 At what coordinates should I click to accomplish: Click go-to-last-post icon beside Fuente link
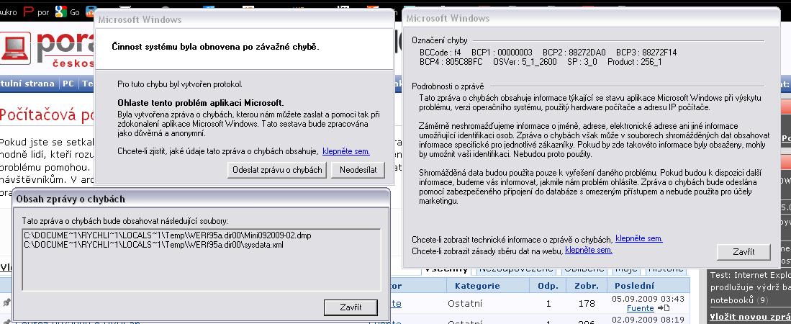[663, 308]
